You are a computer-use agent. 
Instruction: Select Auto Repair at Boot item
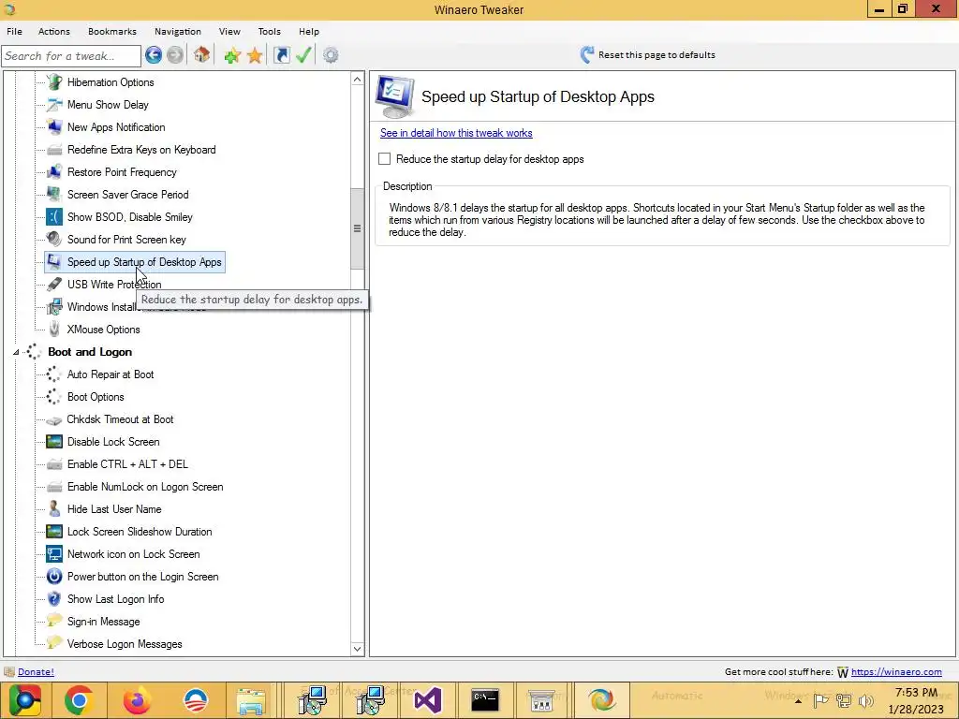(111, 374)
